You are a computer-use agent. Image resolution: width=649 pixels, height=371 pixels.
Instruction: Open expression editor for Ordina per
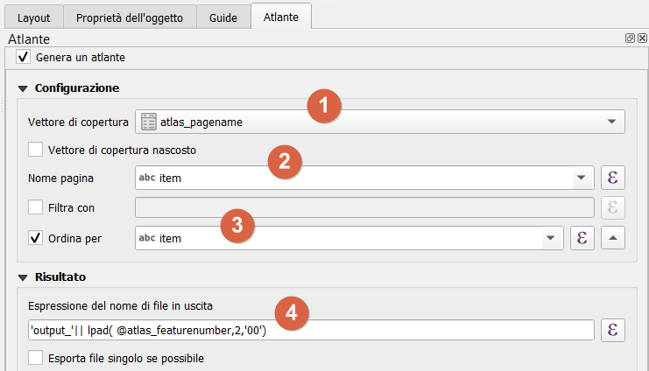(582, 237)
